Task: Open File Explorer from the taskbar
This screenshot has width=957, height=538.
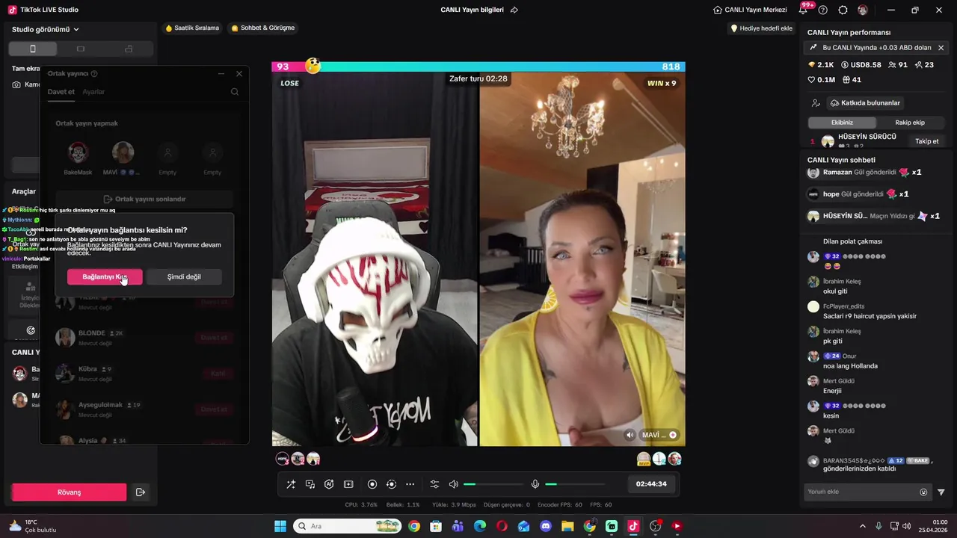Action: point(567,526)
